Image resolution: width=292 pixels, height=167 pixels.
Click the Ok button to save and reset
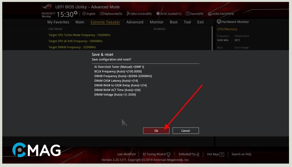[156, 131]
